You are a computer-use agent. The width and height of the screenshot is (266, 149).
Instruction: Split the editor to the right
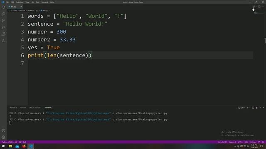[259, 7]
